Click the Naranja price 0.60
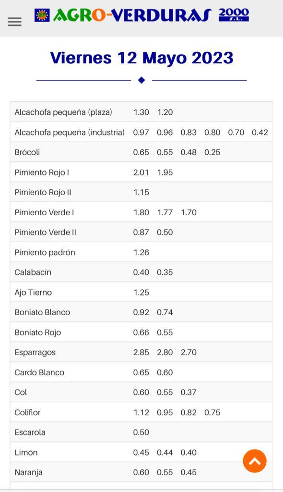This screenshot has height=492, width=283. tap(141, 472)
